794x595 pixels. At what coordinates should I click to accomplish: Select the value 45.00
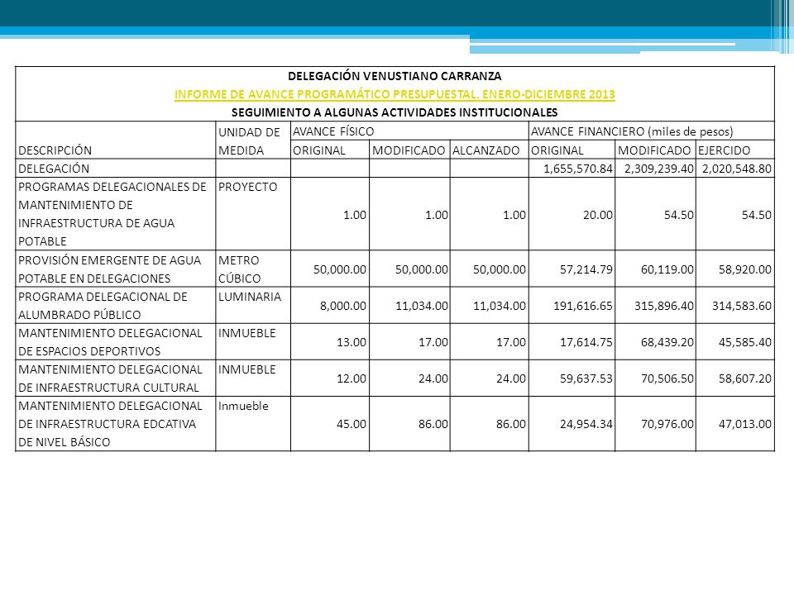coord(352,424)
